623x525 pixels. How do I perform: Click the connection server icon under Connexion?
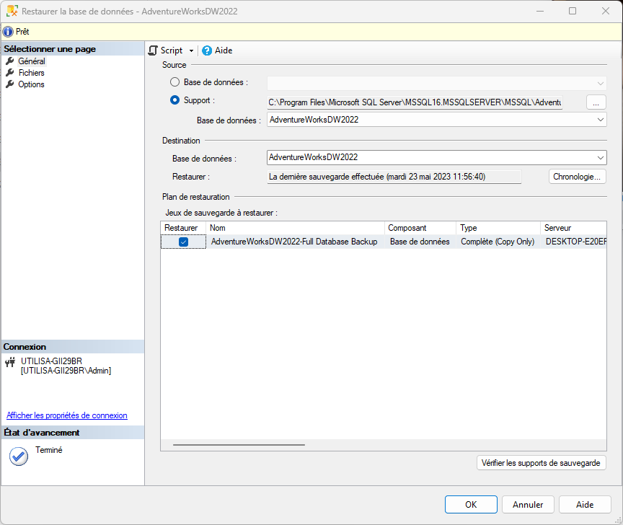coord(10,362)
